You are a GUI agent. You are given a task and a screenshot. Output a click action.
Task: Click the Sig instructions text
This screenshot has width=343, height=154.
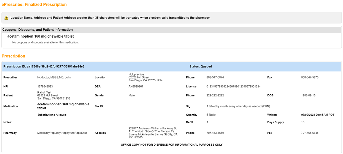[x=238, y=106]
